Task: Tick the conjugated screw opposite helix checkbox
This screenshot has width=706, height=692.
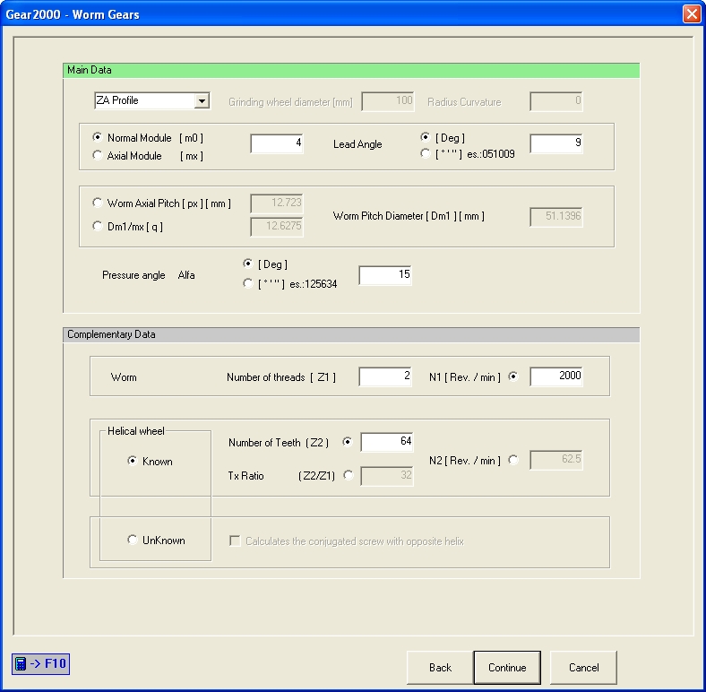Action: [235, 541]
